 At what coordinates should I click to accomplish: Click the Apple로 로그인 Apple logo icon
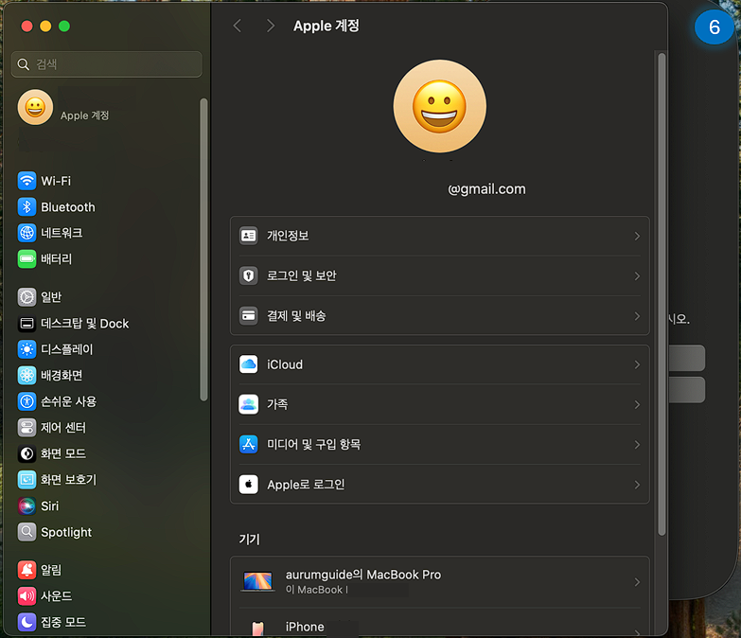(249, 485)
